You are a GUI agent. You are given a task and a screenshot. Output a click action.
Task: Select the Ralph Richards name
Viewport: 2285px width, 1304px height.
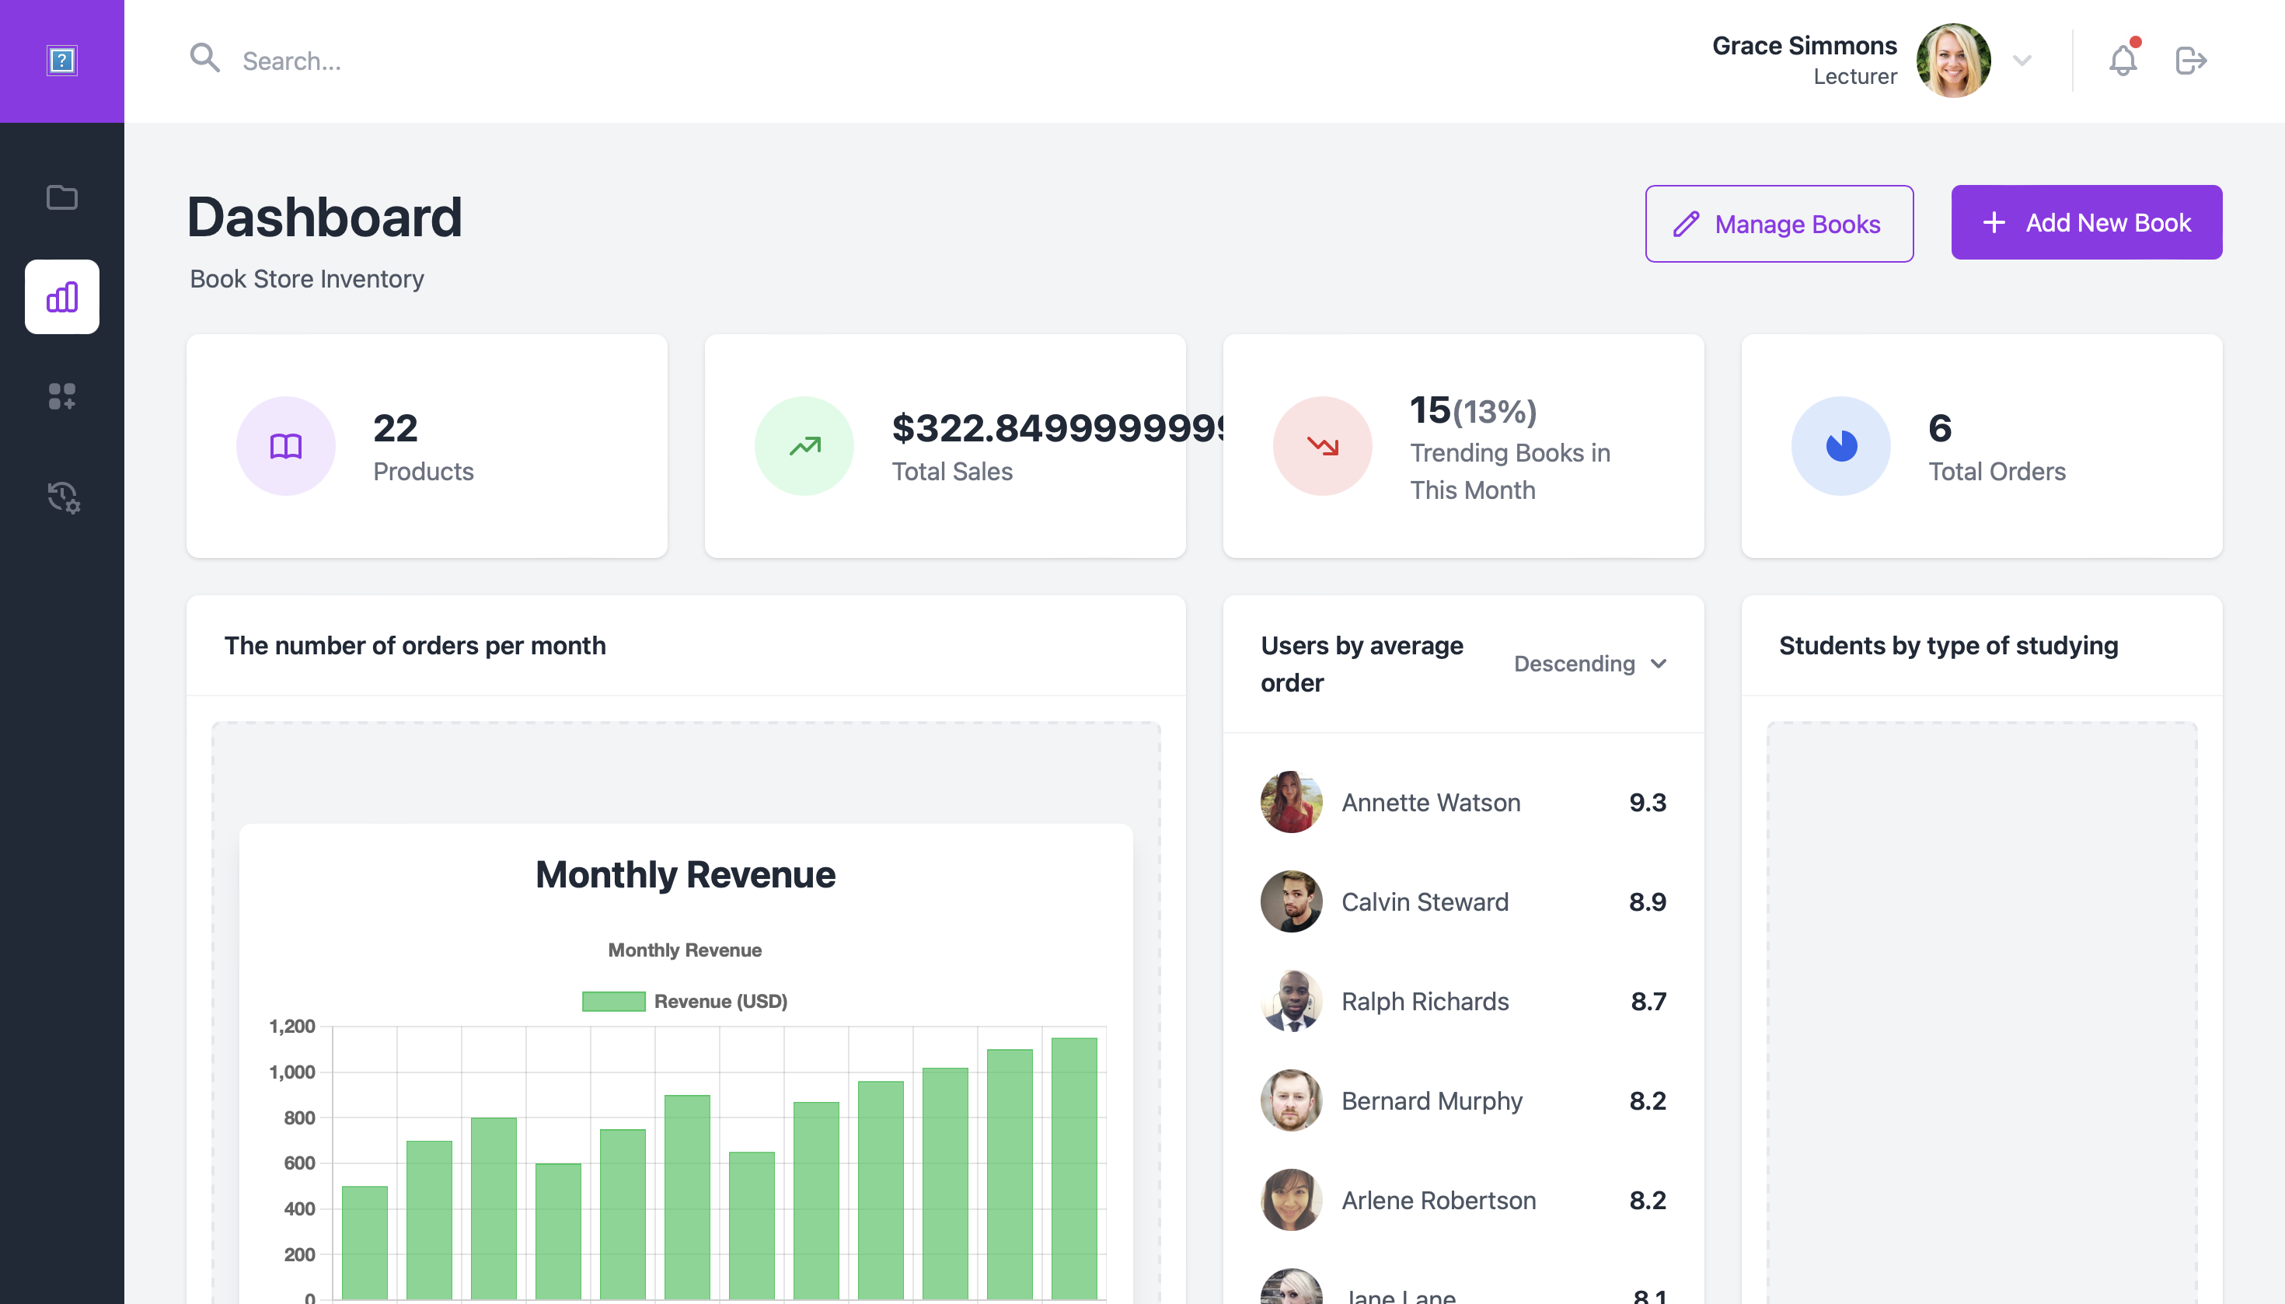pyautogui.click(x=1425, y=1001)
